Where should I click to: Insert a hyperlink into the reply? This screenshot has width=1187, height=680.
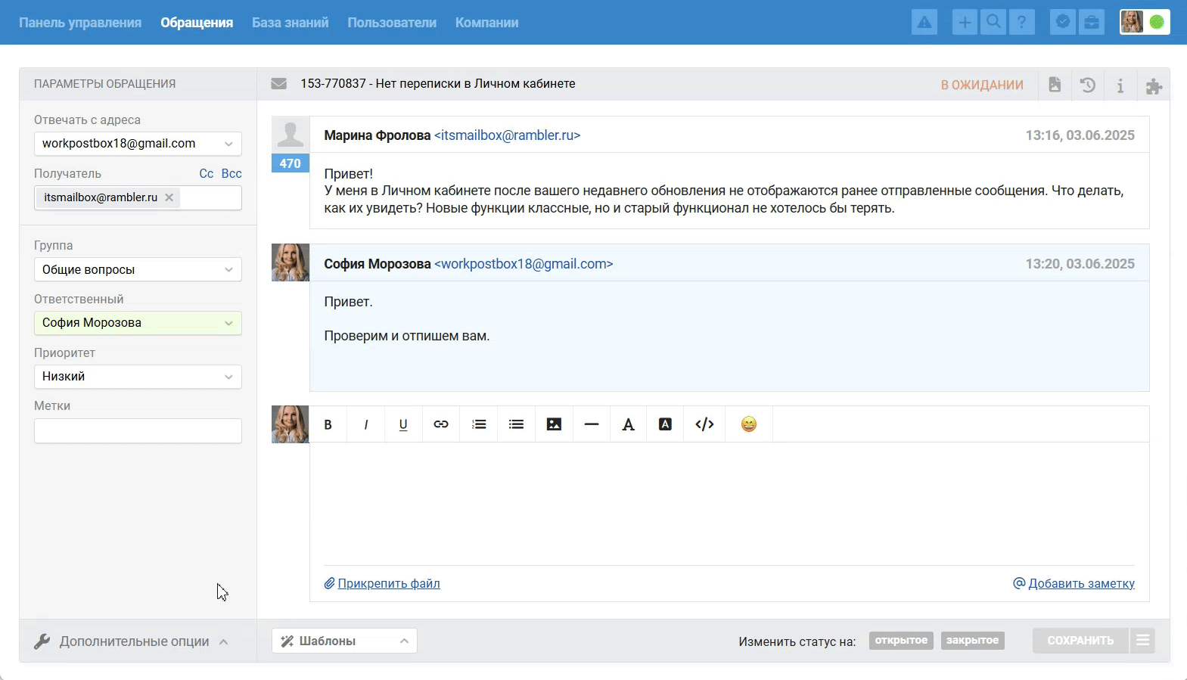tap(440, 424)
